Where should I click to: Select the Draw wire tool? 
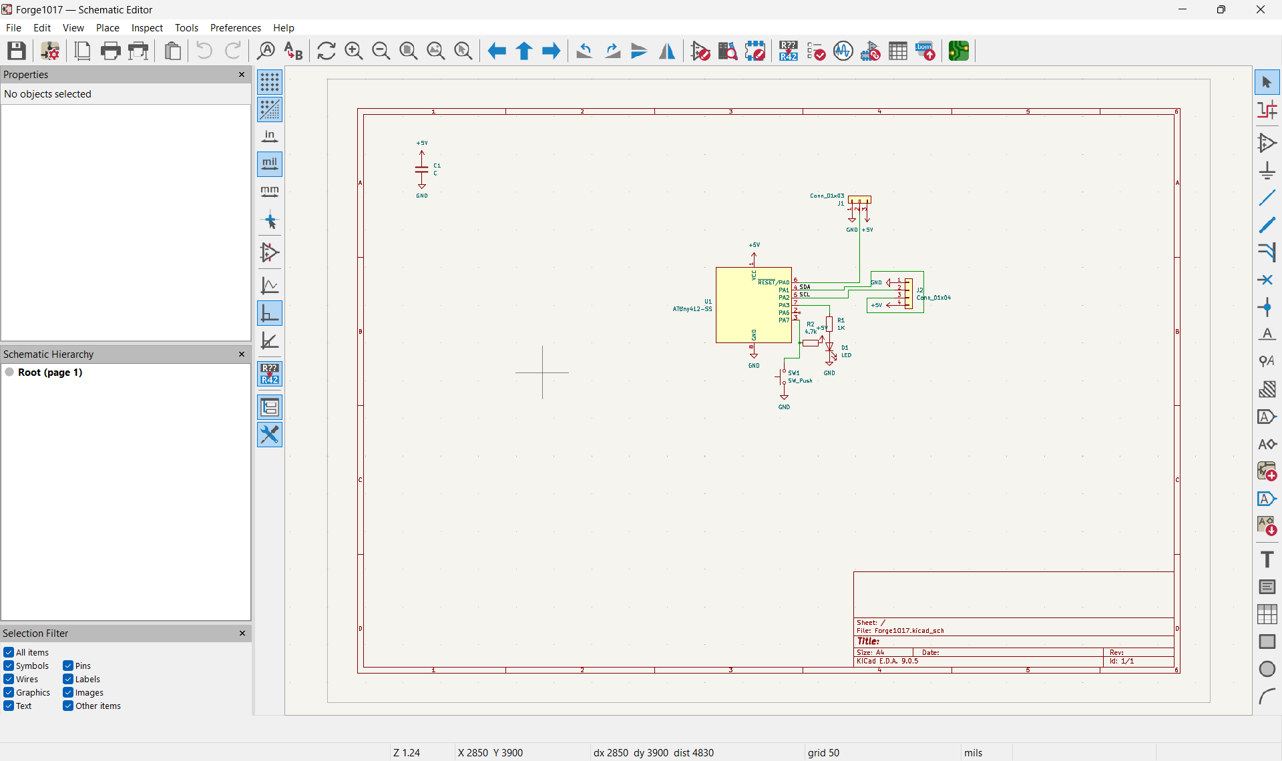(x=1267, y=198)
